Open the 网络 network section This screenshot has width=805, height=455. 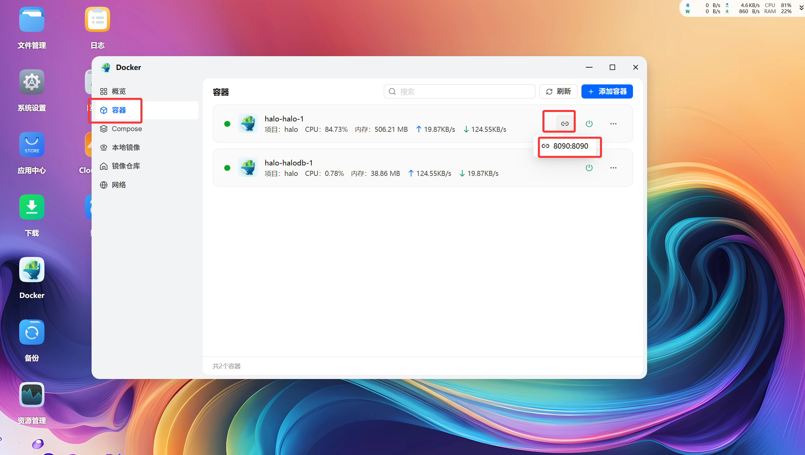click(x=119, y=185)
